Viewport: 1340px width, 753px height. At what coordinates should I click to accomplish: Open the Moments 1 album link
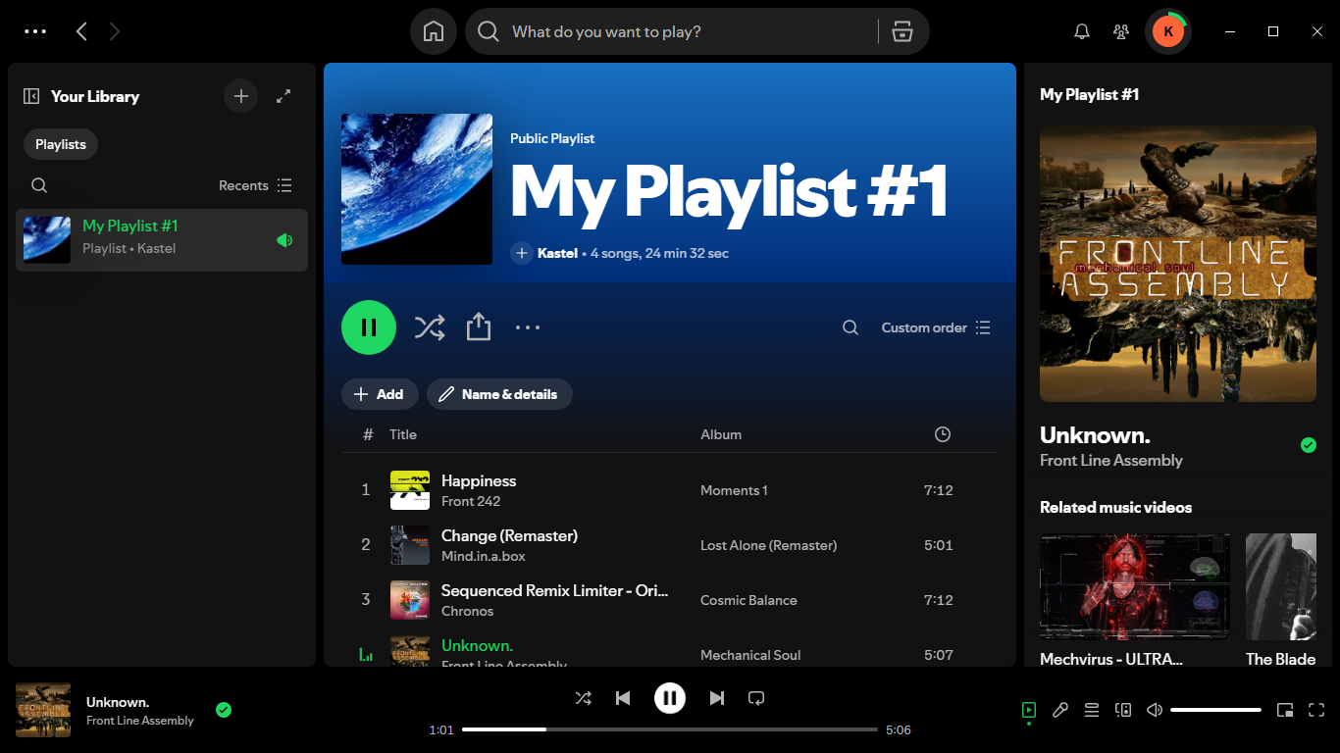click(734, 490)
